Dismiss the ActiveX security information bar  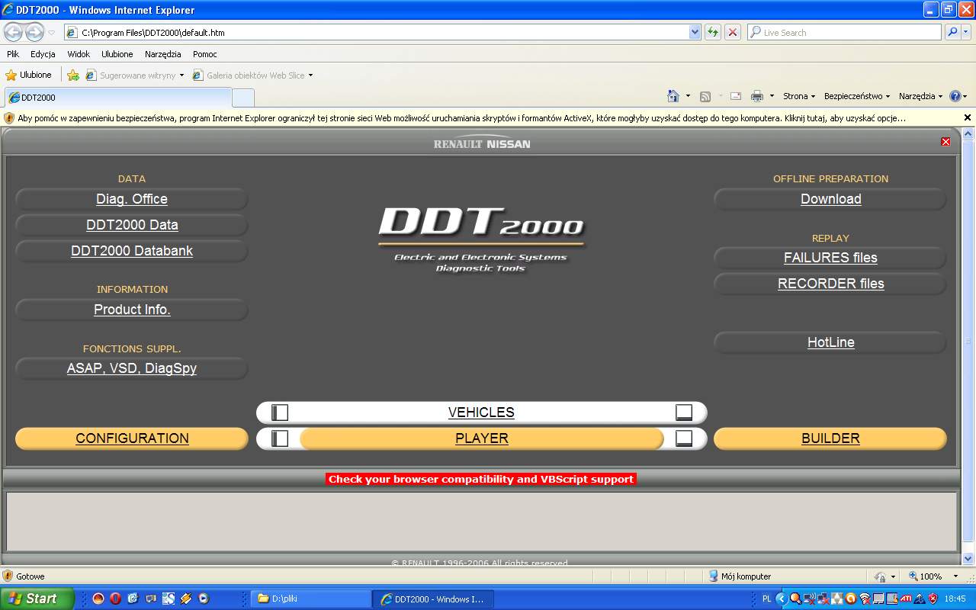point(968,118)
